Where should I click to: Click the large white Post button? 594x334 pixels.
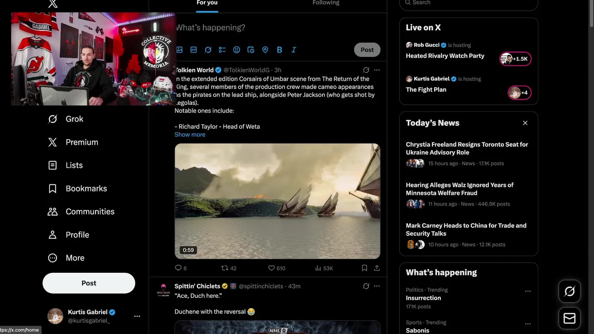click(x=89, y=283)
